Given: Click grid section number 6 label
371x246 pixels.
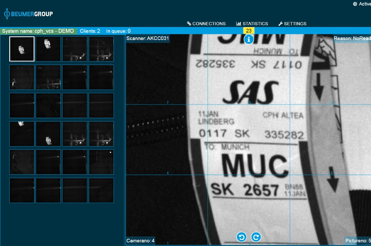Looking at the screenshot, I should coord(332,173).
